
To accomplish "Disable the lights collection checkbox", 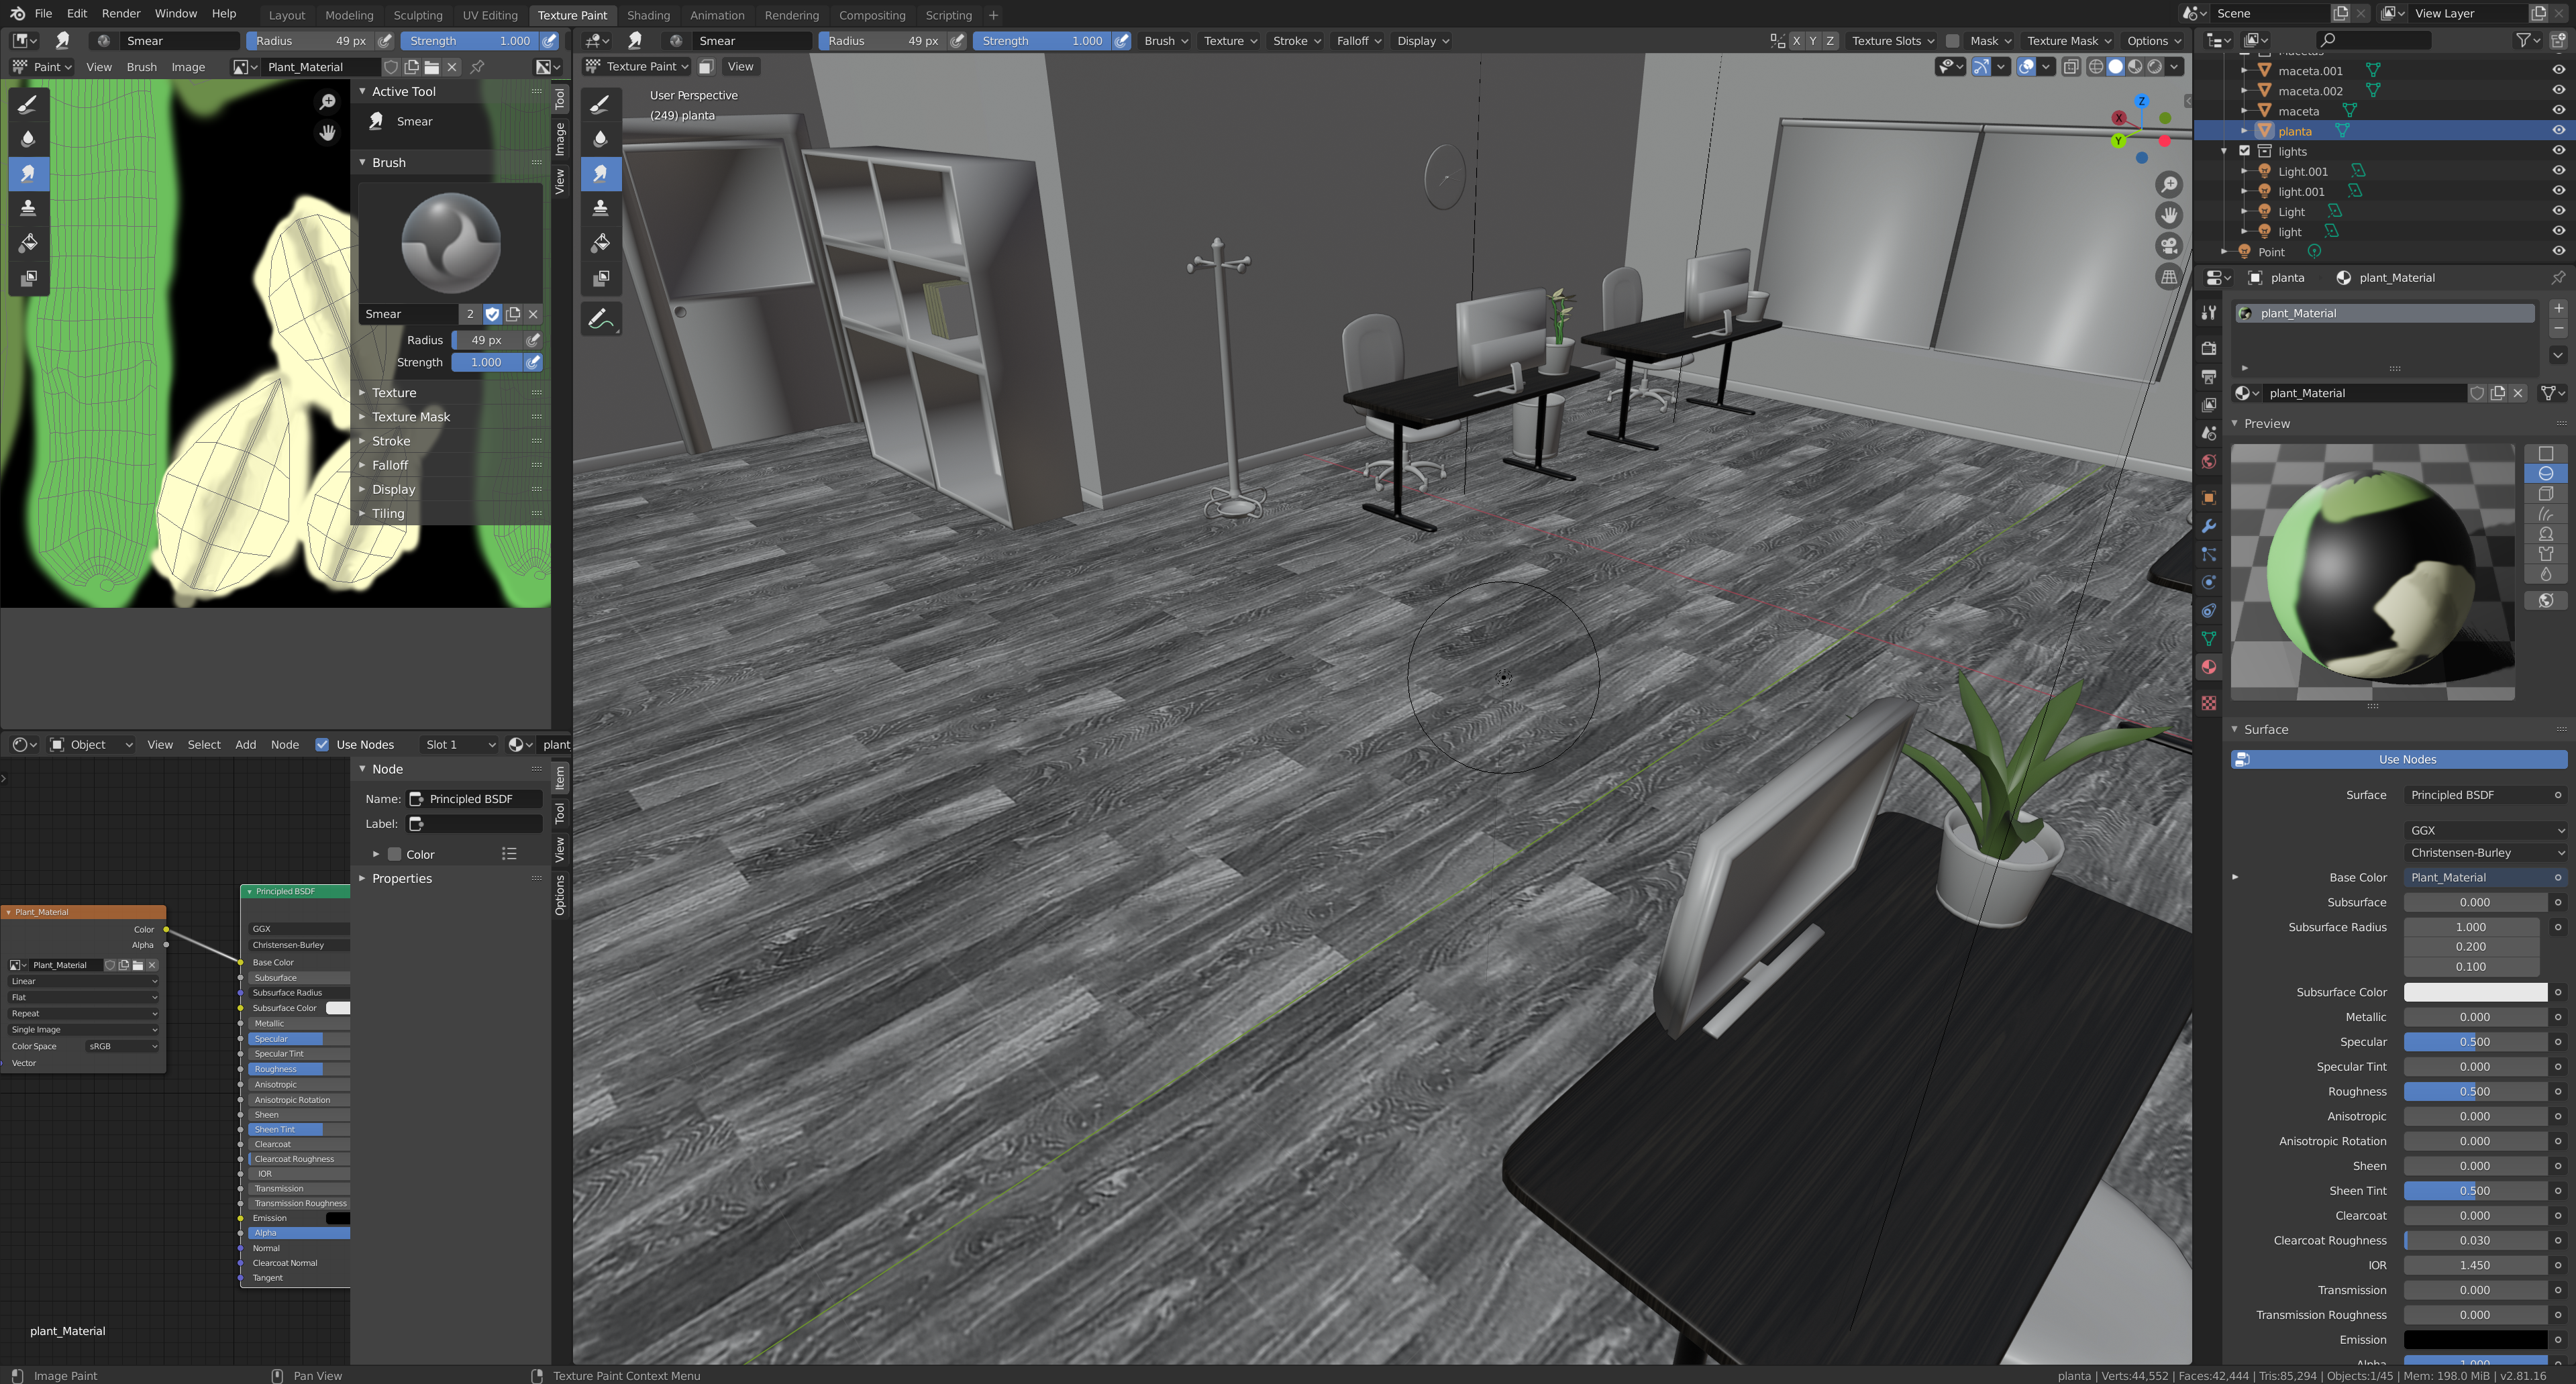I will point(2246,151).
